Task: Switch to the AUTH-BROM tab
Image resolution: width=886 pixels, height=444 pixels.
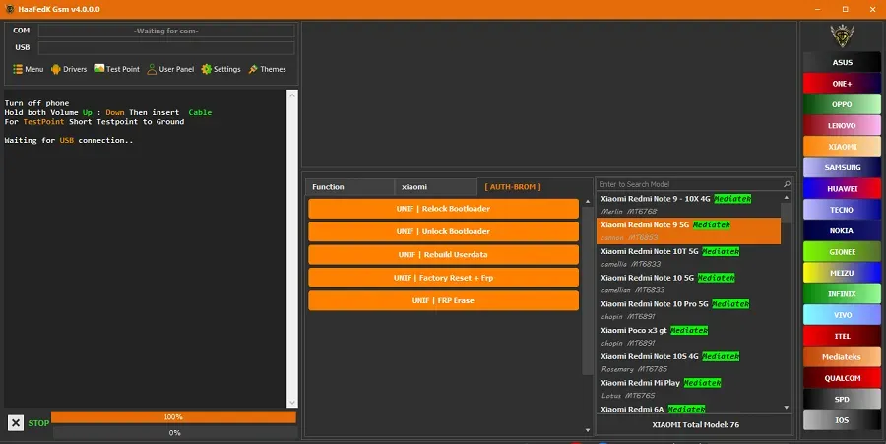Action: click(513, 187)
